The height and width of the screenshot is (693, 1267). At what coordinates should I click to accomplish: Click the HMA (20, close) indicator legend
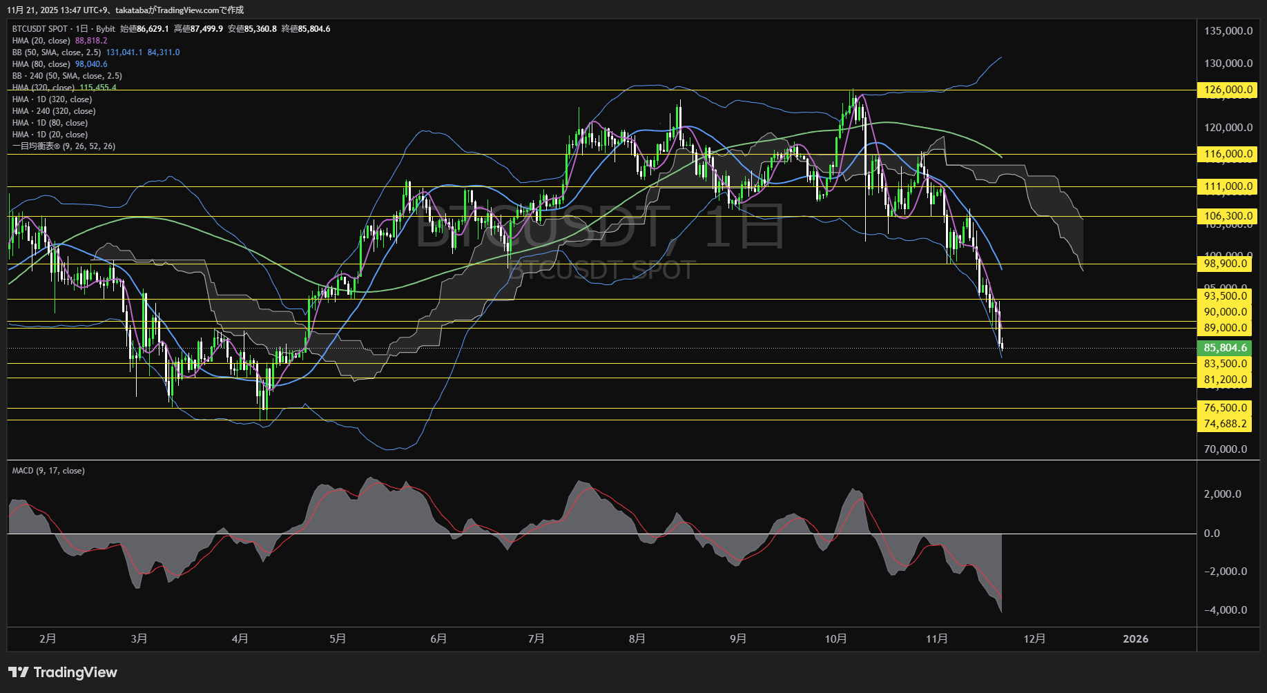coord(41,41)
